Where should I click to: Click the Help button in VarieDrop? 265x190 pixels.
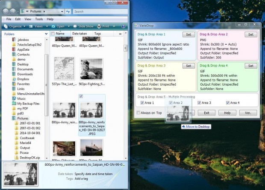227,113
